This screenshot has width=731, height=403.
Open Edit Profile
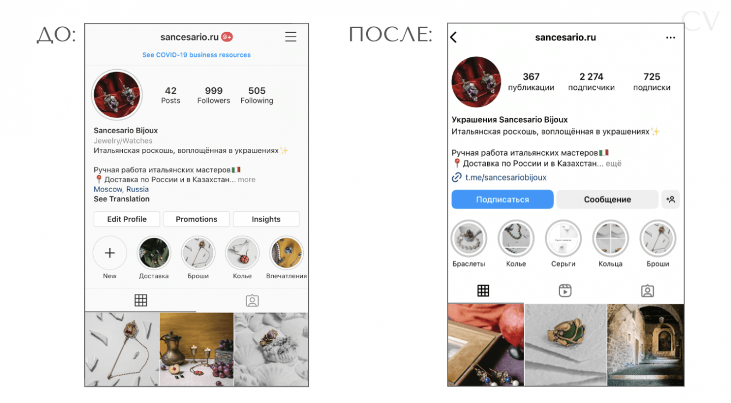pyautogui.click(x=127, y=219)
